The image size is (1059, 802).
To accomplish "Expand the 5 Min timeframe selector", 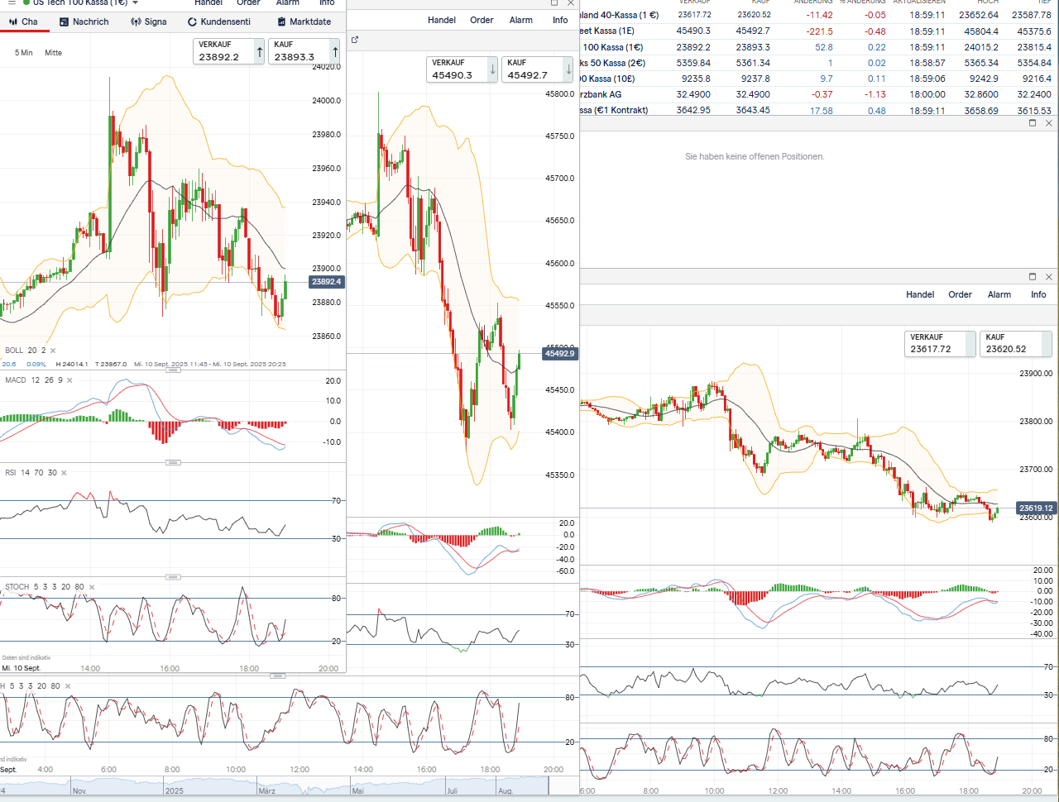I will point(24,53).
